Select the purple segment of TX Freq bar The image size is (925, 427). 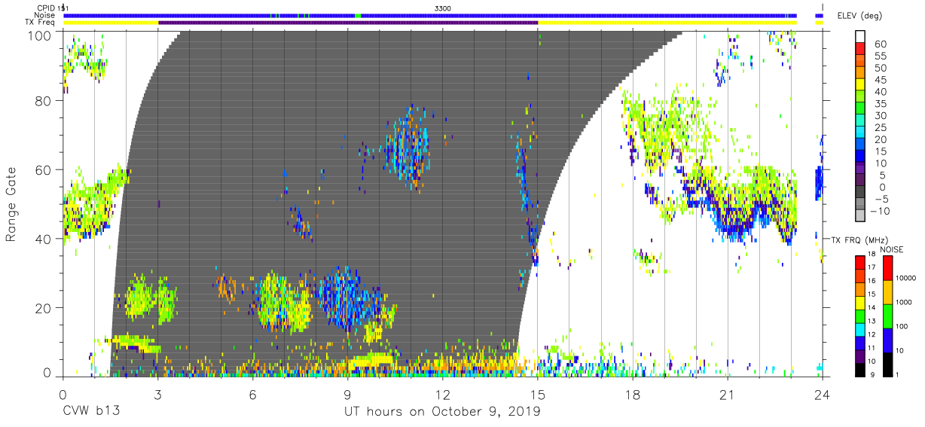(348, 23)
